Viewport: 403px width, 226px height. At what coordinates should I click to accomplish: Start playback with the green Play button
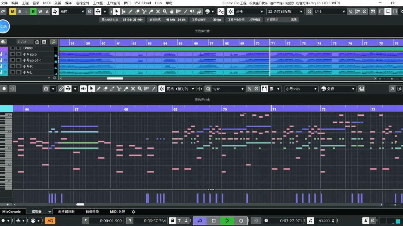(227, 221)
